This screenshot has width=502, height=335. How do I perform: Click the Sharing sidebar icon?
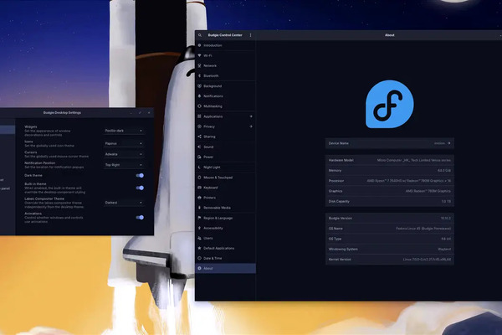(x=199, y=137)
